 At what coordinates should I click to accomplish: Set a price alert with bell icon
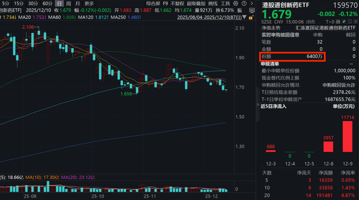[x=350, y=22]
